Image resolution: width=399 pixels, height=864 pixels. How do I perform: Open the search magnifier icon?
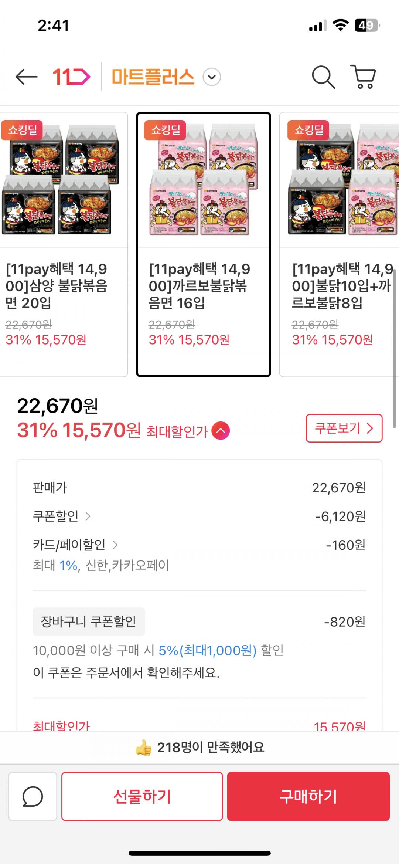tap(323, 77)
